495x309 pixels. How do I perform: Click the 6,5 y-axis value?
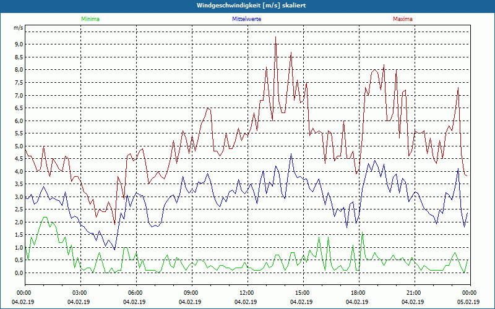(x=19, y=108)
